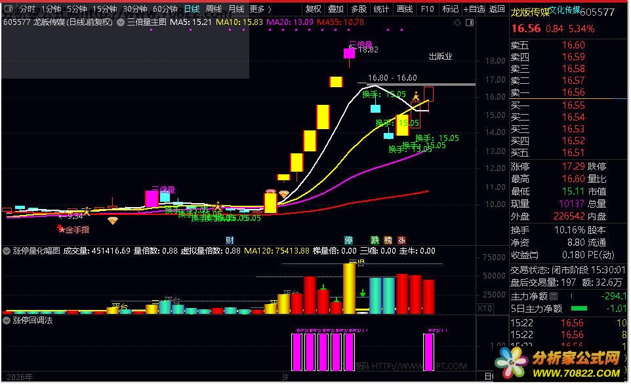631x384 pixels.
Task: Toggle the right side panel icon
Action: pos(469,23)
